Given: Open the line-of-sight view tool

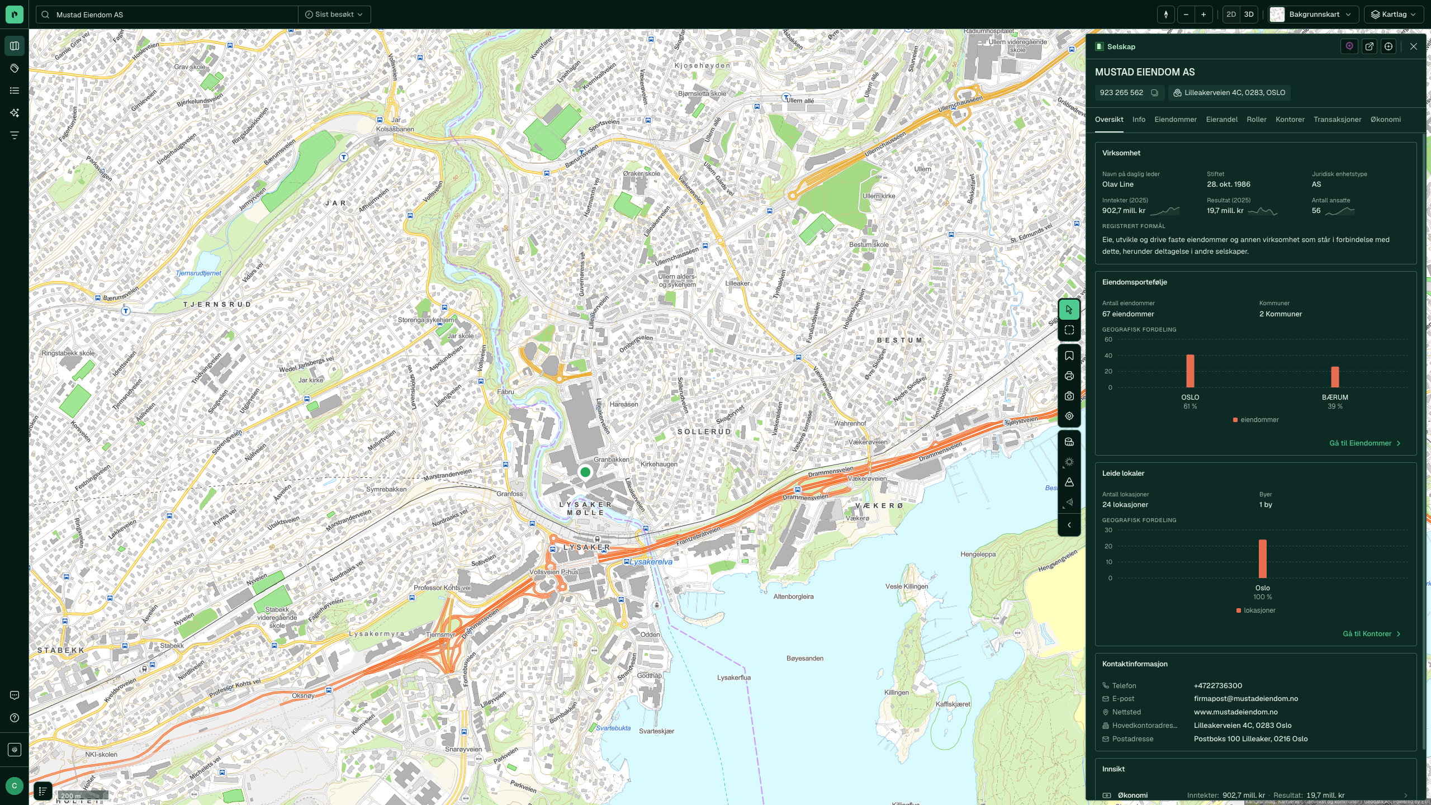Looking at the screenshot, I should (x=1069, y=502).
